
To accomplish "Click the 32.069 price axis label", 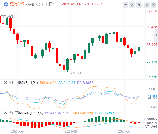I will [x=152, y=11].
